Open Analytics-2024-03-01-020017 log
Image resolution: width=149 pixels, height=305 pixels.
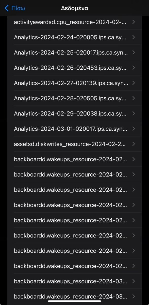pyautogui.click(x=74, y=129)
